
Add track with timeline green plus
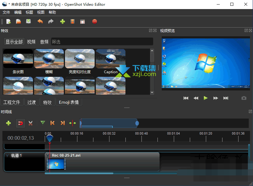(x=8, y=123)
